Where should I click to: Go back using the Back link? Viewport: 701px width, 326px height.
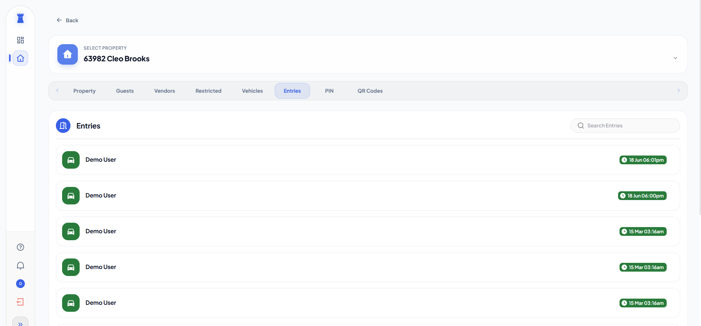(x=68, y=20)
